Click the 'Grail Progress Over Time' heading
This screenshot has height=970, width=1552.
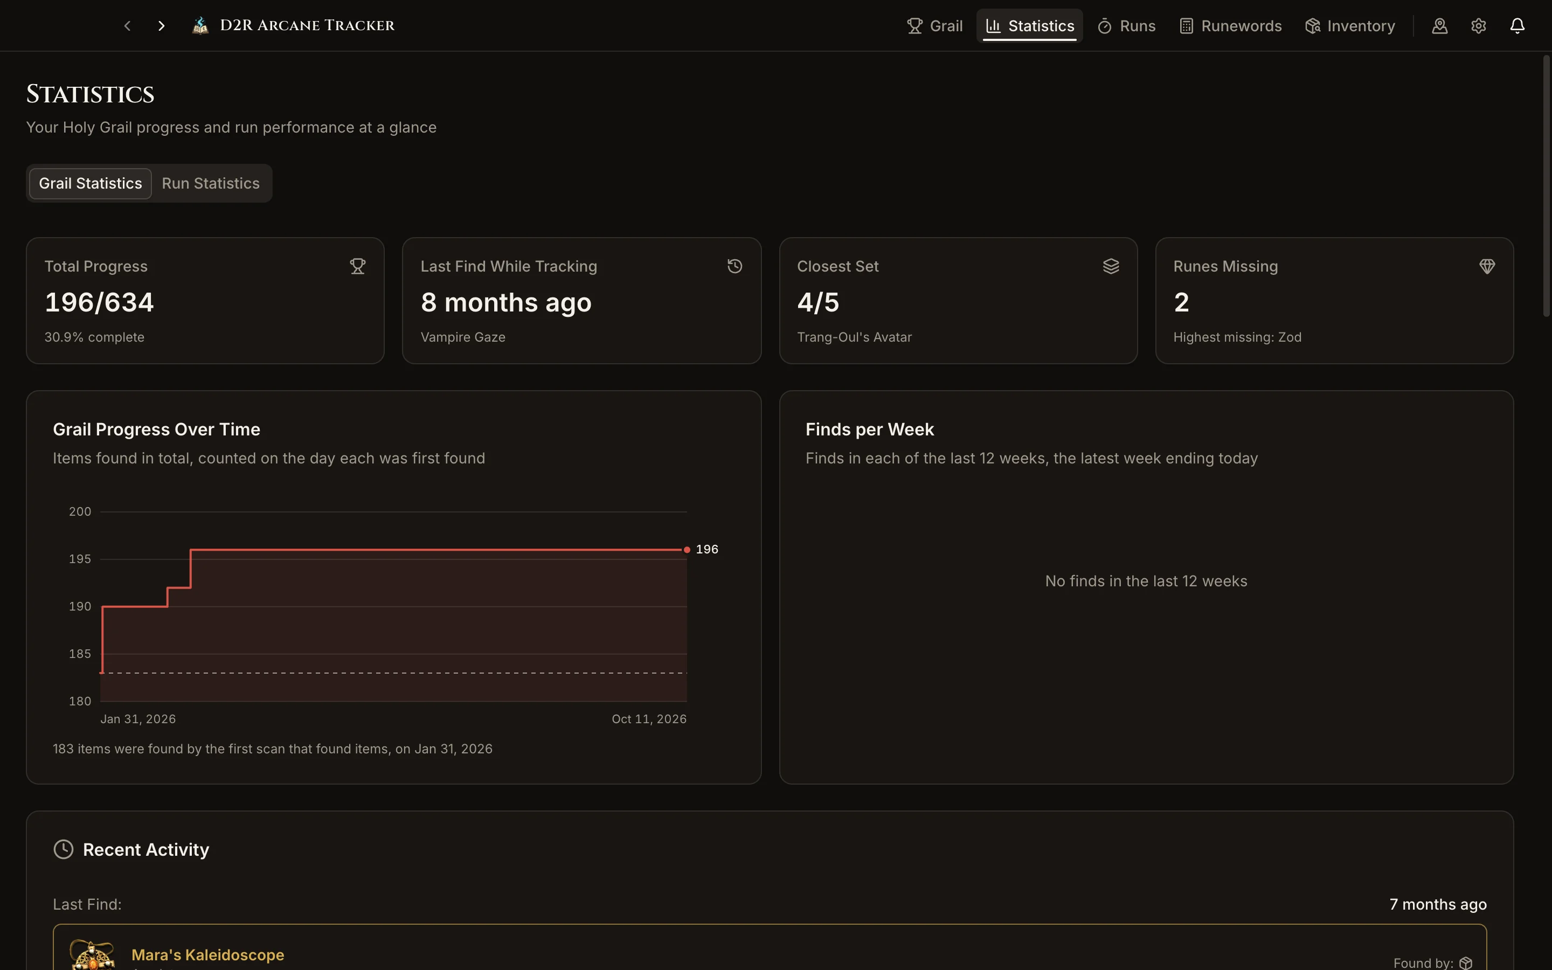156,429
